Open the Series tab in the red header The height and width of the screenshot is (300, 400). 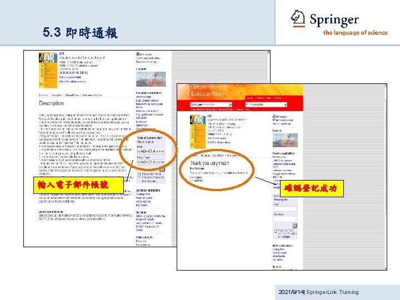tap(269, 98)
